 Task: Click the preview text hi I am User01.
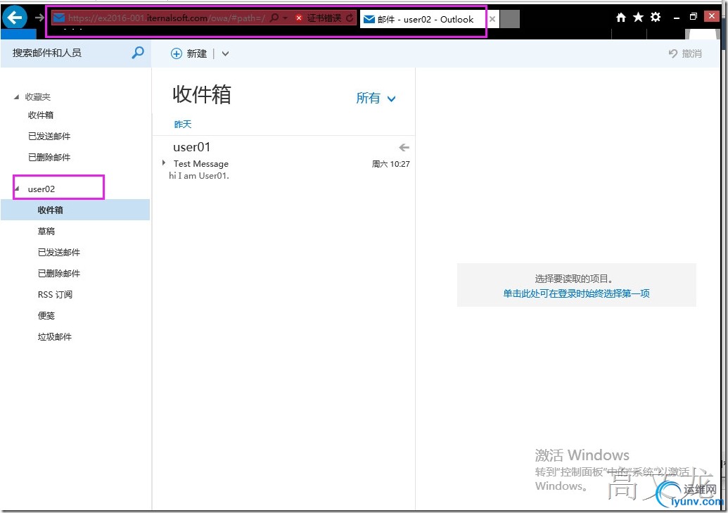point(199,176)
